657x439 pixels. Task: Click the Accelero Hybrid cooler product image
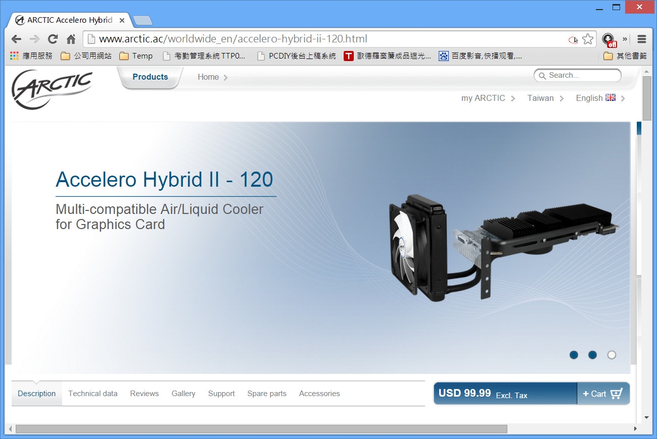tap(504, 247)
